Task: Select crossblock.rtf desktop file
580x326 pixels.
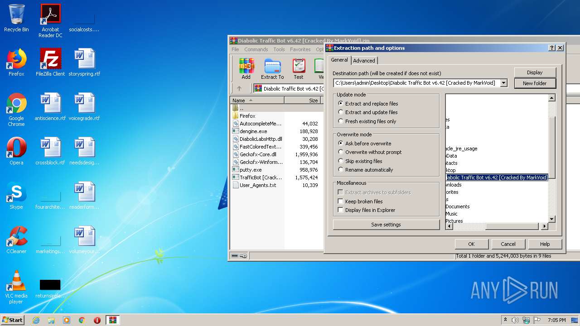Action: click(x=50, y=151)
